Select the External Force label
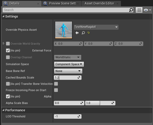This screenshot has height=125, width=153. click(42, 50)
